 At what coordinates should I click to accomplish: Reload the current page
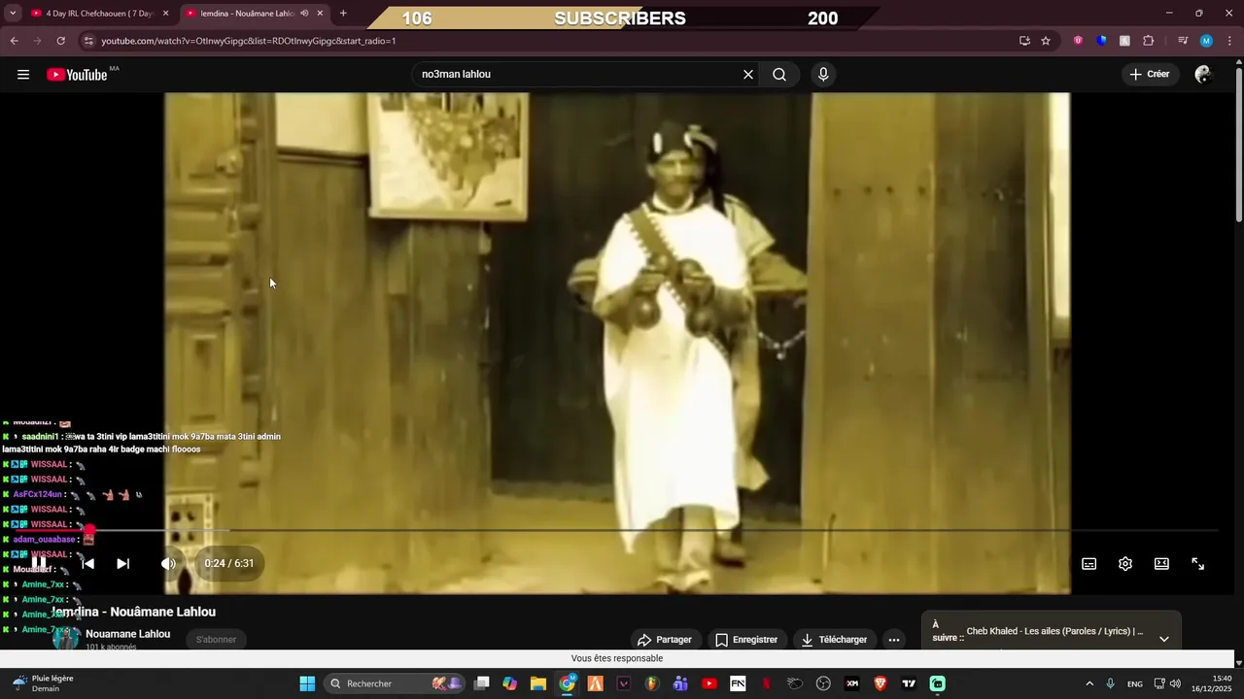point(60,41)
